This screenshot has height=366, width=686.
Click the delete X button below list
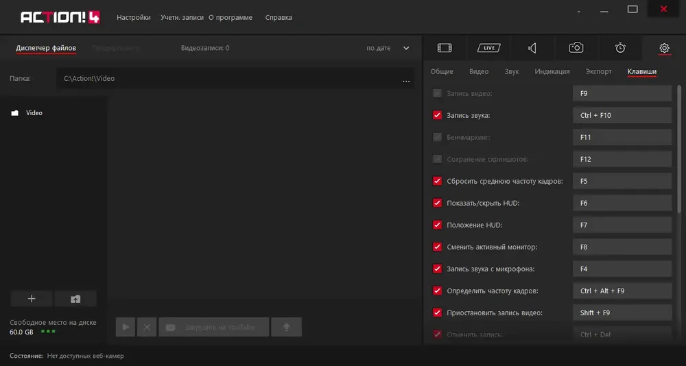click(x=147, y=327)
